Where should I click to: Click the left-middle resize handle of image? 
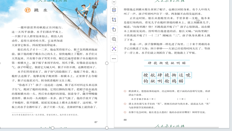0,63
